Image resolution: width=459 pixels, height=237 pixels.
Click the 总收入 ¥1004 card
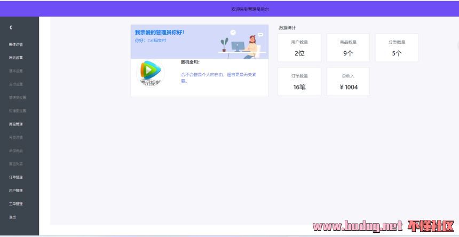click(348, 82)
